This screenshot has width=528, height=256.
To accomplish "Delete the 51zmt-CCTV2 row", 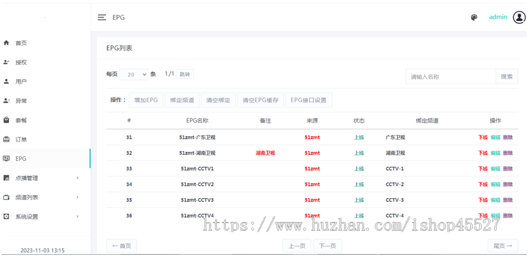I will (508, 184).
